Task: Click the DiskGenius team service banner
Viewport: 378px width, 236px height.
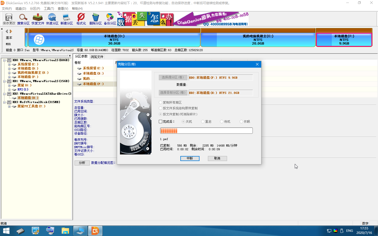Action: [x=183, y=19]
